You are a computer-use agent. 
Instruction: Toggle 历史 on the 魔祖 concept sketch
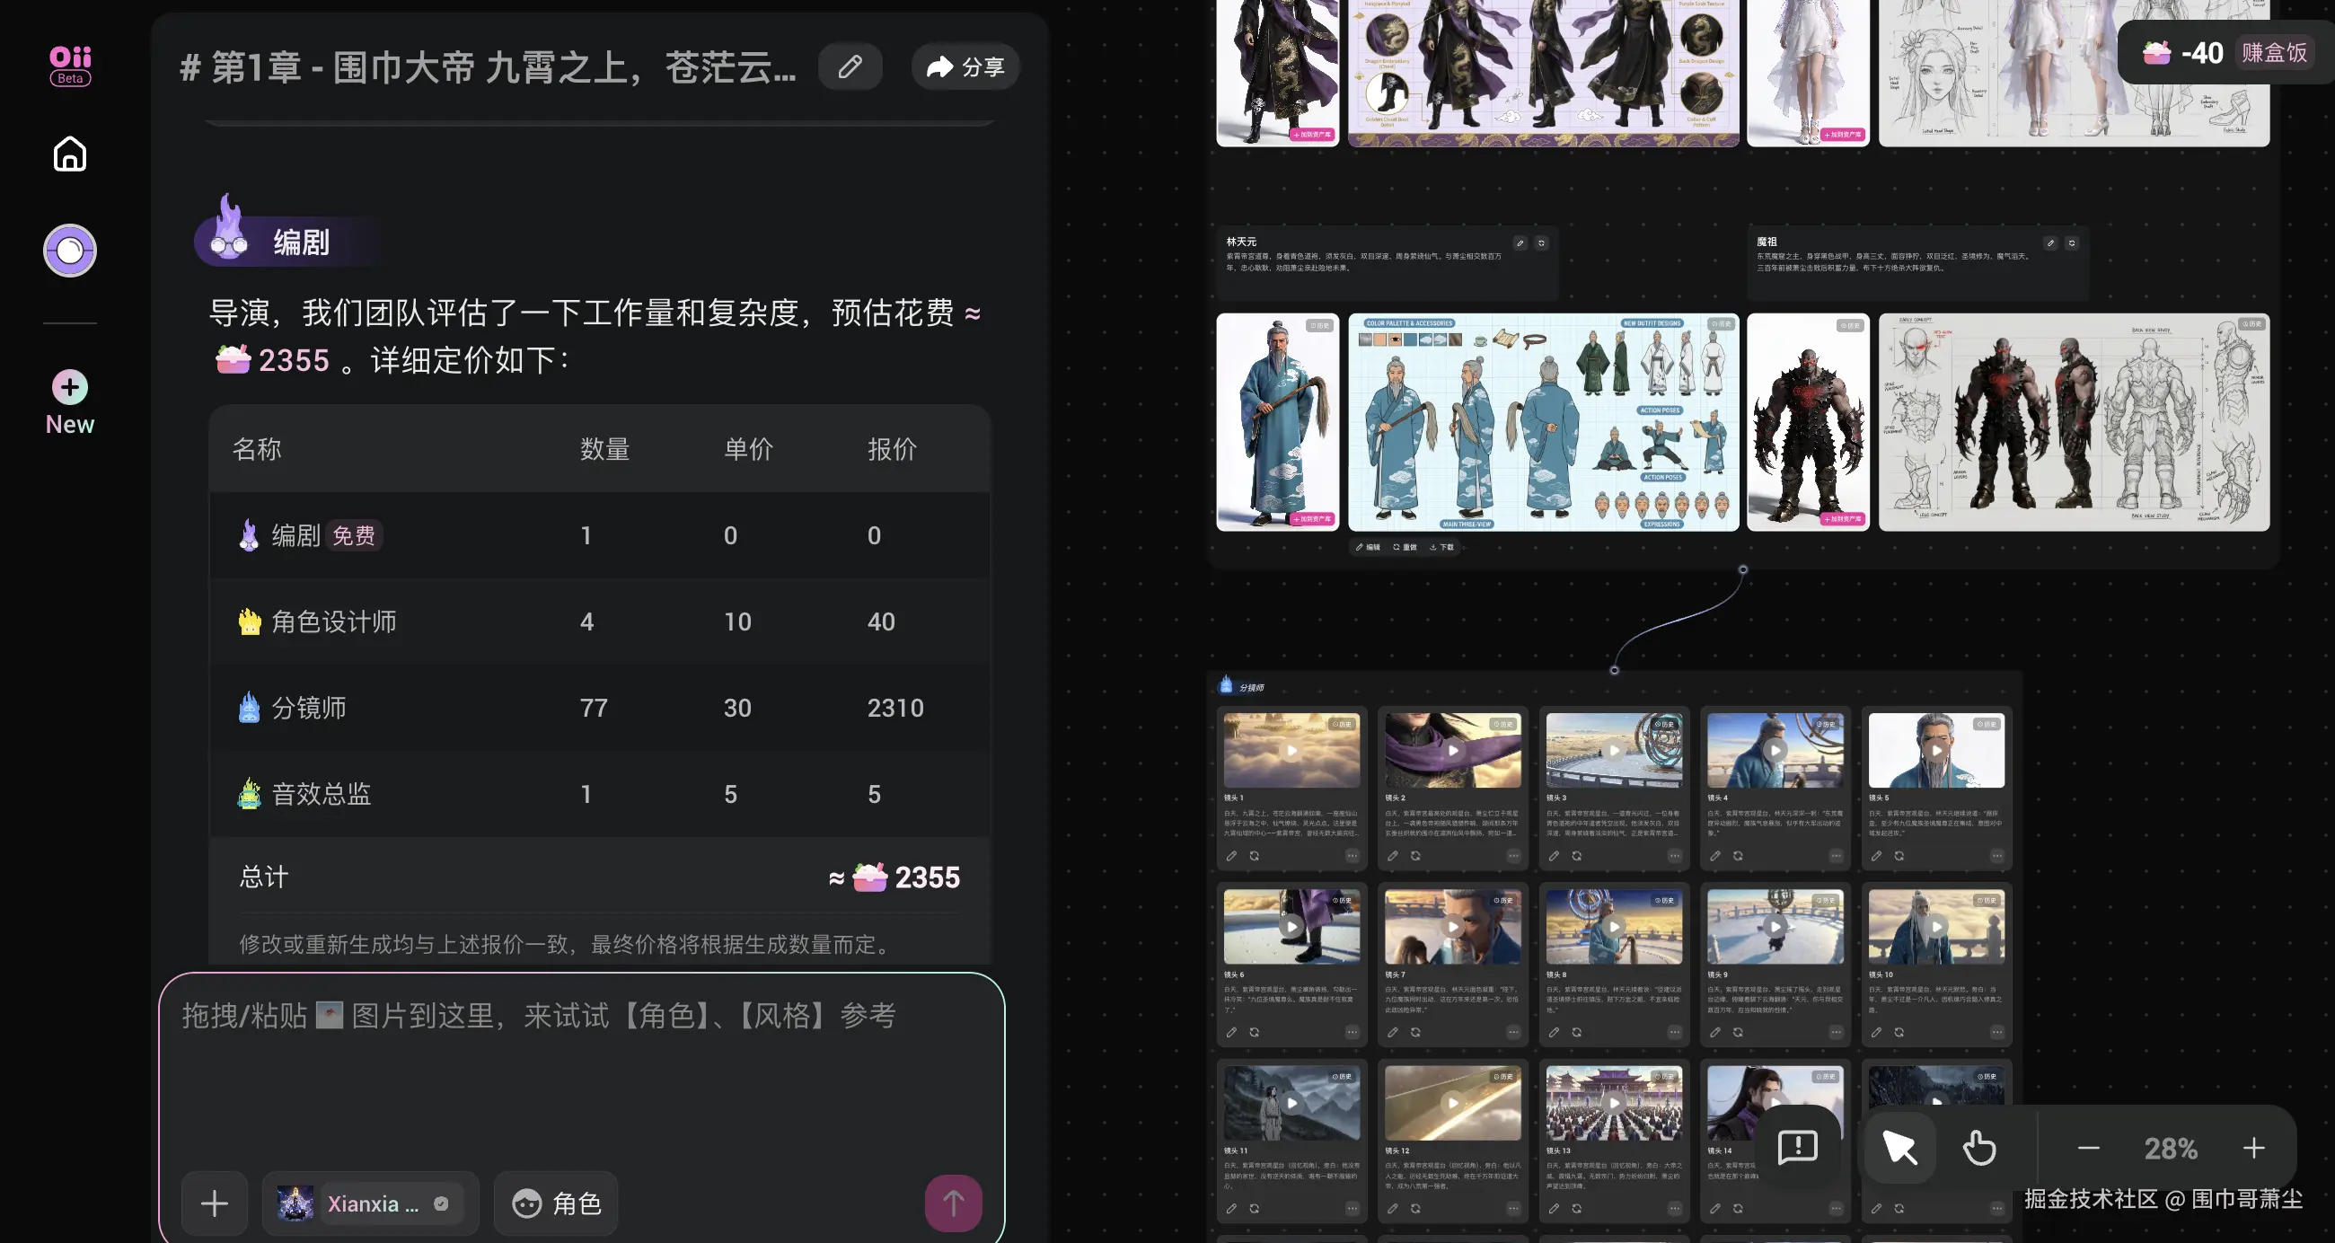[x=2253, y=323]
